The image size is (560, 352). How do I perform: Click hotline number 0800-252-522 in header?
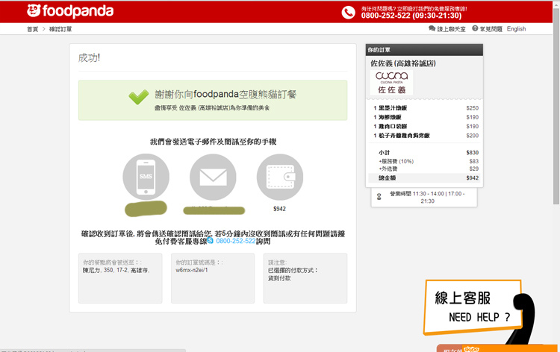pyautogui.click(x=411, y=16)
